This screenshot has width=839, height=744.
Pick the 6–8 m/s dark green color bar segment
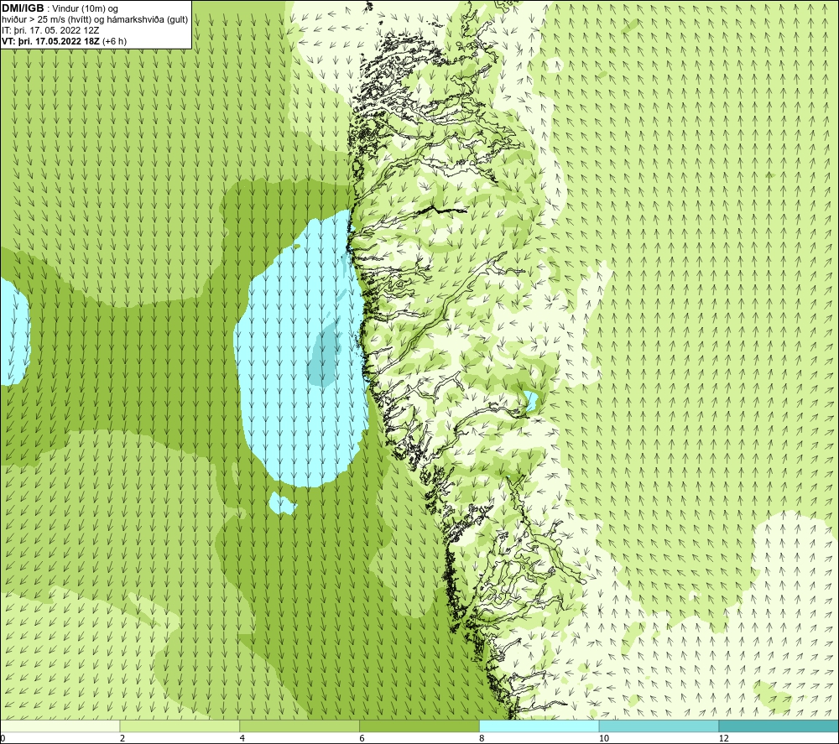419,726
